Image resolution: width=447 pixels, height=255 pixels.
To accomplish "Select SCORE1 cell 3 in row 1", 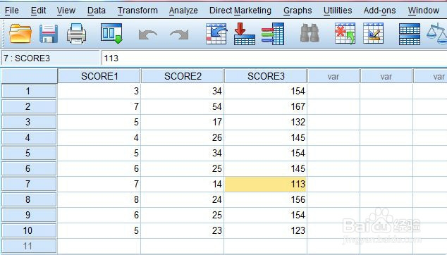I will [x=99, y=91].
